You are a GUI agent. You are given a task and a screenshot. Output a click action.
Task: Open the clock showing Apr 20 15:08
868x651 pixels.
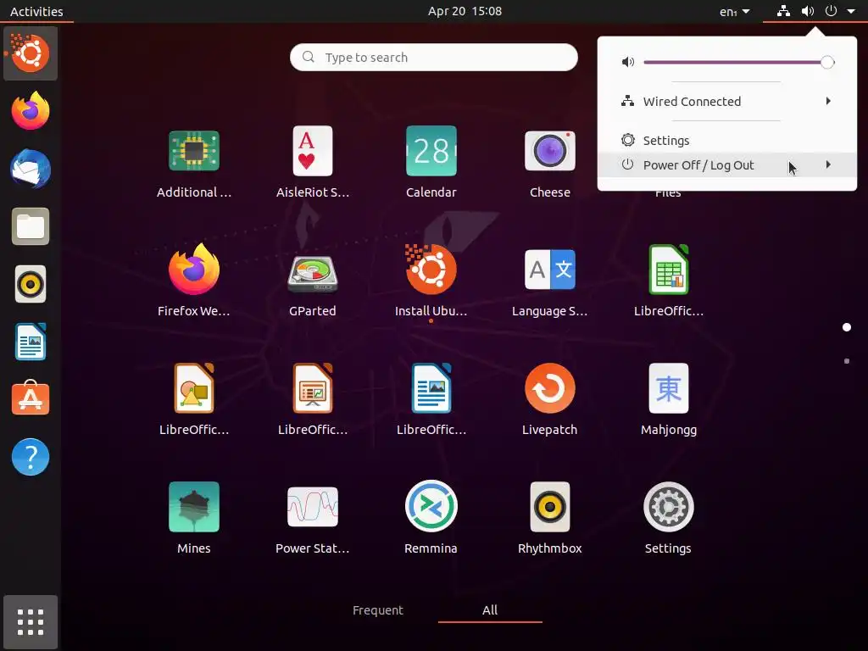[465, 11]
